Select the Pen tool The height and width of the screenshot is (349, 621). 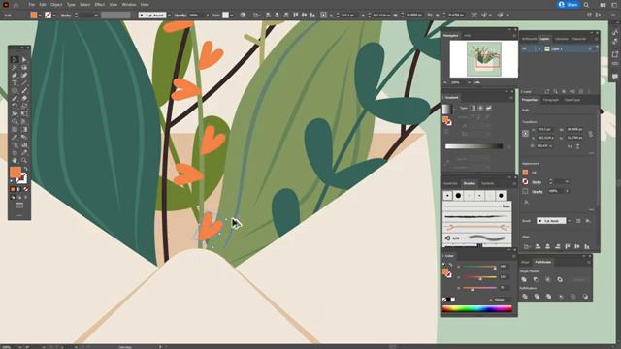click(15, 76)
